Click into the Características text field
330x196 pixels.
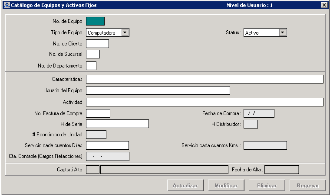click(x=205, y=79)
